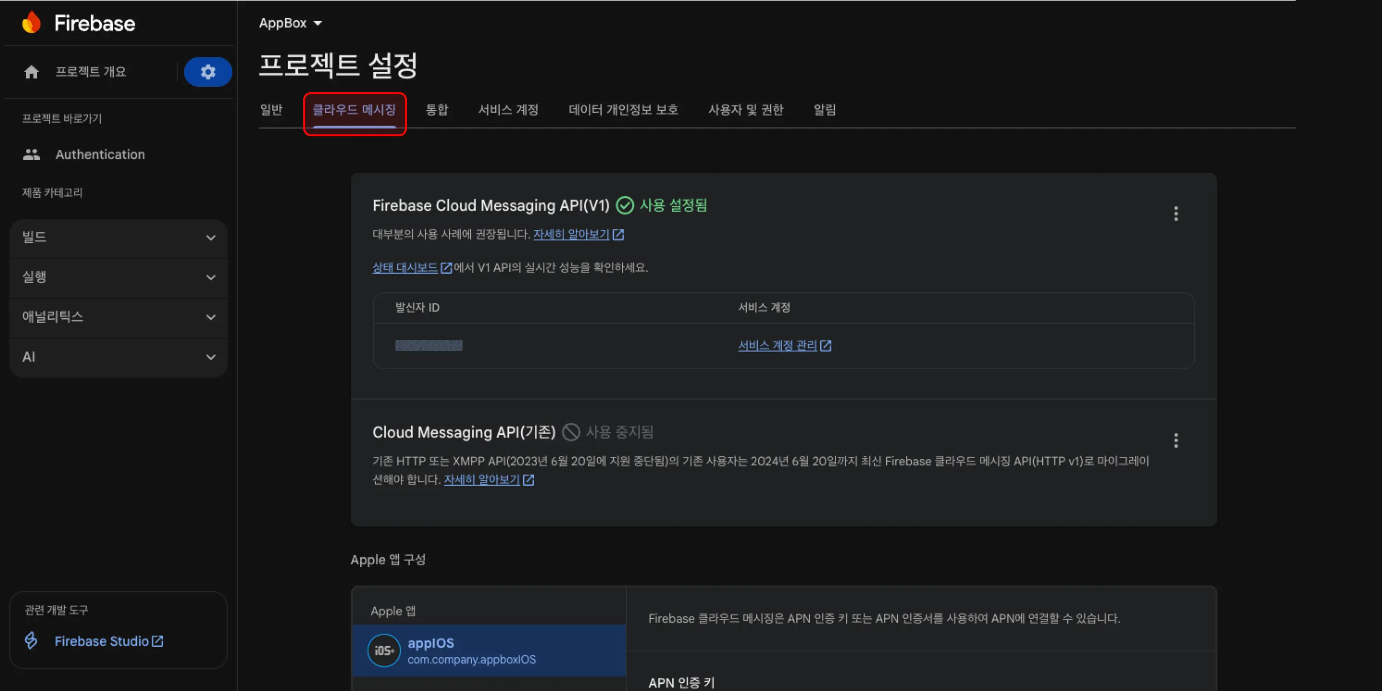Click the 사용 중지됨 disabled circle icon
The width and height of the screenshot is (1382, 691).
pos(571,432)
